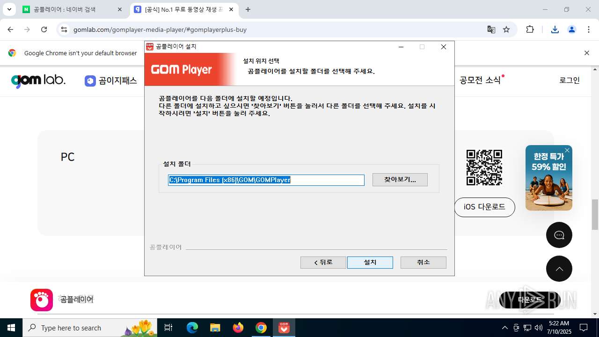Open Chrome three-dot menu
The width and height of the screenshot is (599, 337).
(589, 29)
